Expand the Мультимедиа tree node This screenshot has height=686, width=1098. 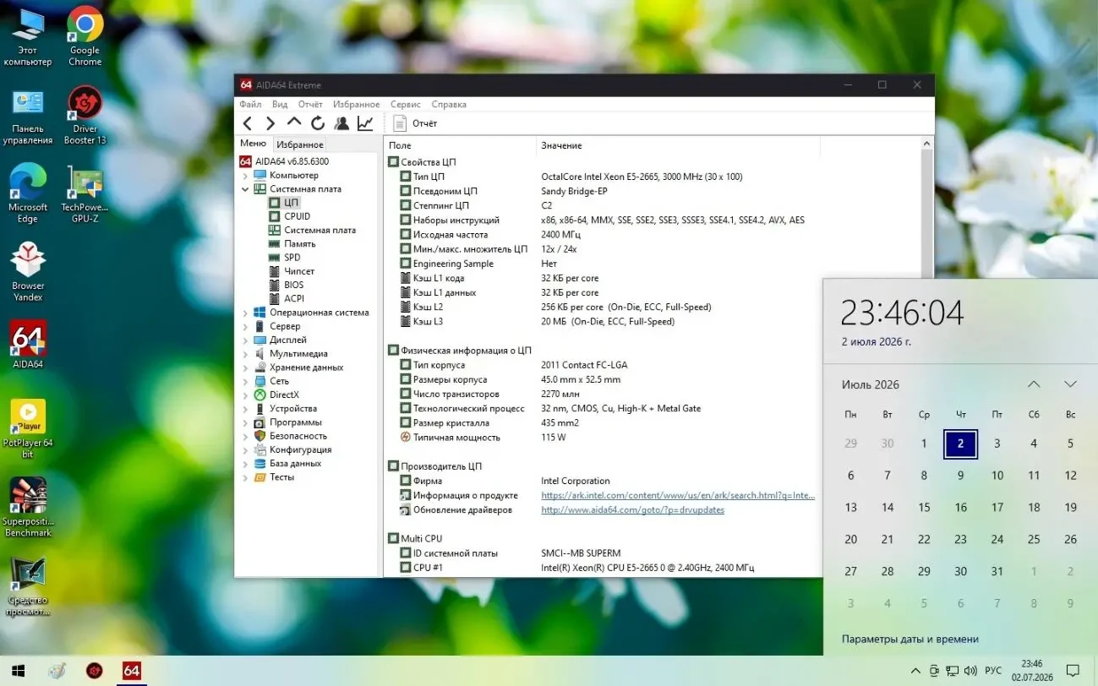[246, 354]
